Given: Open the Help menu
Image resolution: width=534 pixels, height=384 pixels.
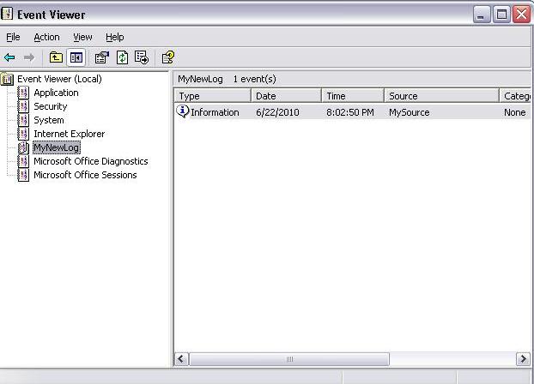Looking at the screenshot, I should pos(115,37).
